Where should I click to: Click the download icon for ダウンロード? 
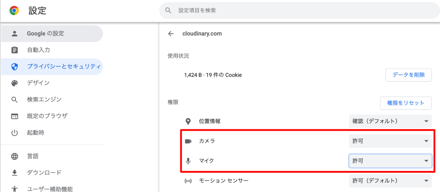[15, 172]
